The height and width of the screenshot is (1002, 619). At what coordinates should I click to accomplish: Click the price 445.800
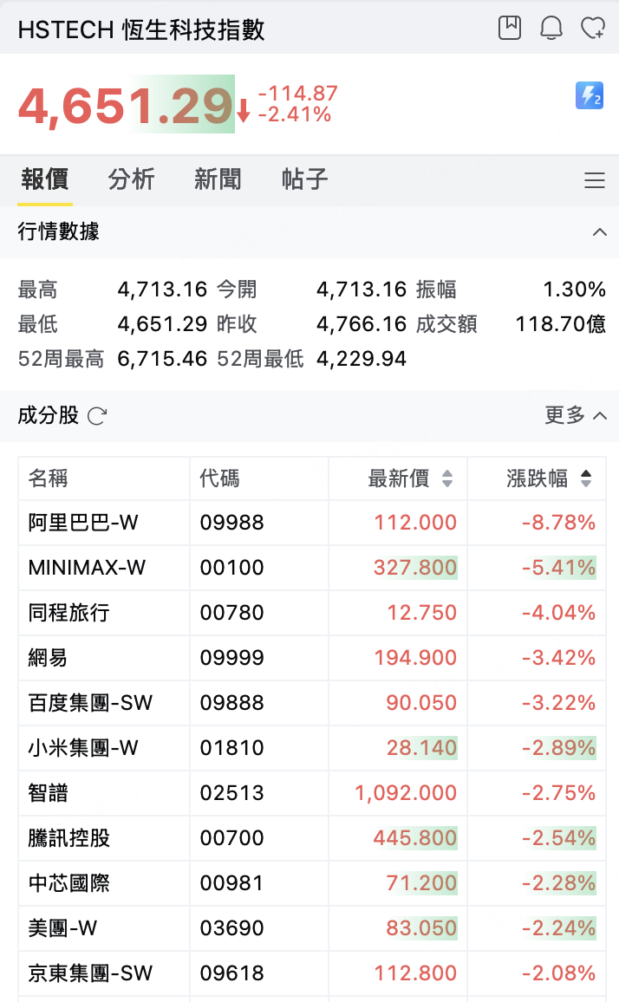pos(415,838)
